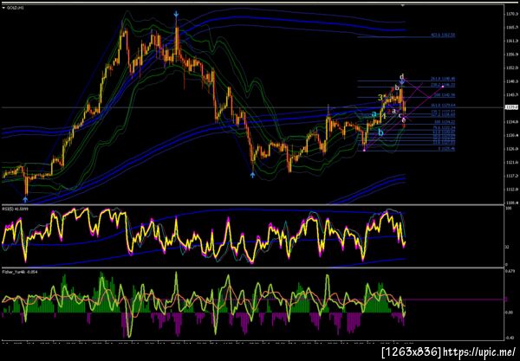The width and height of the screenshot is (520, 361).
Task: Select the wave label d
Action: [x=402, y=76]
